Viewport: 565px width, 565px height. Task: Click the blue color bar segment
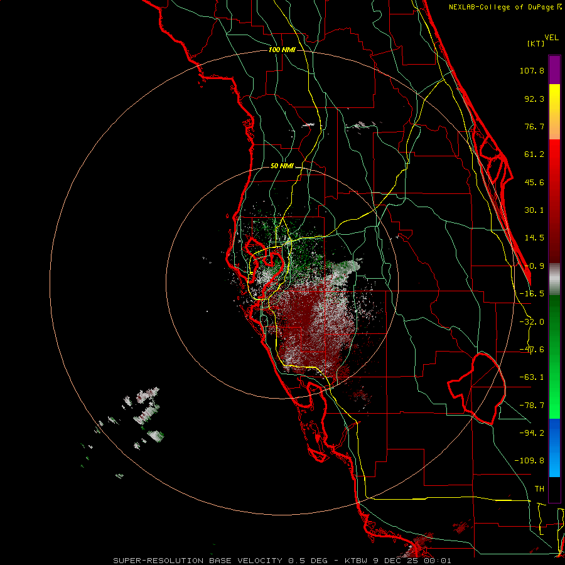[554, 448]
